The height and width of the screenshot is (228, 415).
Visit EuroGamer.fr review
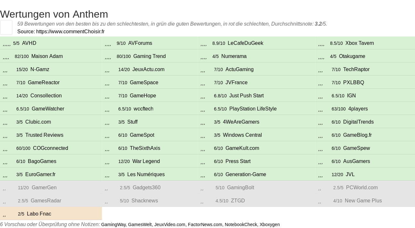pos(40,175)
